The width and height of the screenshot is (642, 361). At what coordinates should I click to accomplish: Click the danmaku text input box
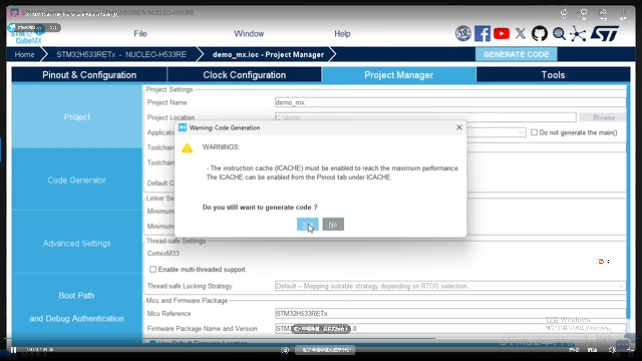[x=325, y=350]
